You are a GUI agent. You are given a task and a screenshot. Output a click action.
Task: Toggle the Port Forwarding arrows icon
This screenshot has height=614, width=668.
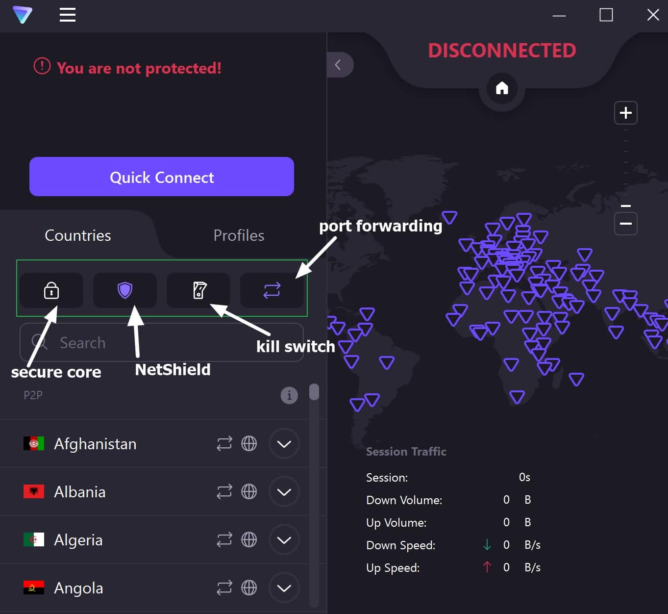(272, 290)
